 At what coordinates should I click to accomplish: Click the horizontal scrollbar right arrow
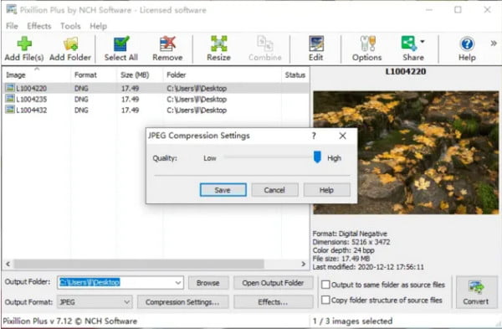coord(303,264)
